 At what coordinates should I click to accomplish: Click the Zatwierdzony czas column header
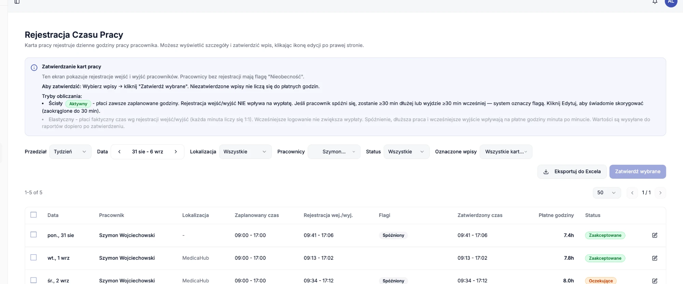coord(480,215)
